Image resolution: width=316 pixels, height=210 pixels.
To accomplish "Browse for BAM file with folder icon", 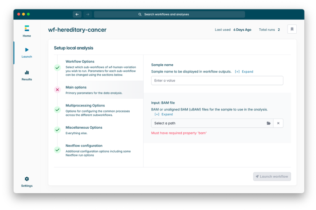I will click(x=269, y=123).
